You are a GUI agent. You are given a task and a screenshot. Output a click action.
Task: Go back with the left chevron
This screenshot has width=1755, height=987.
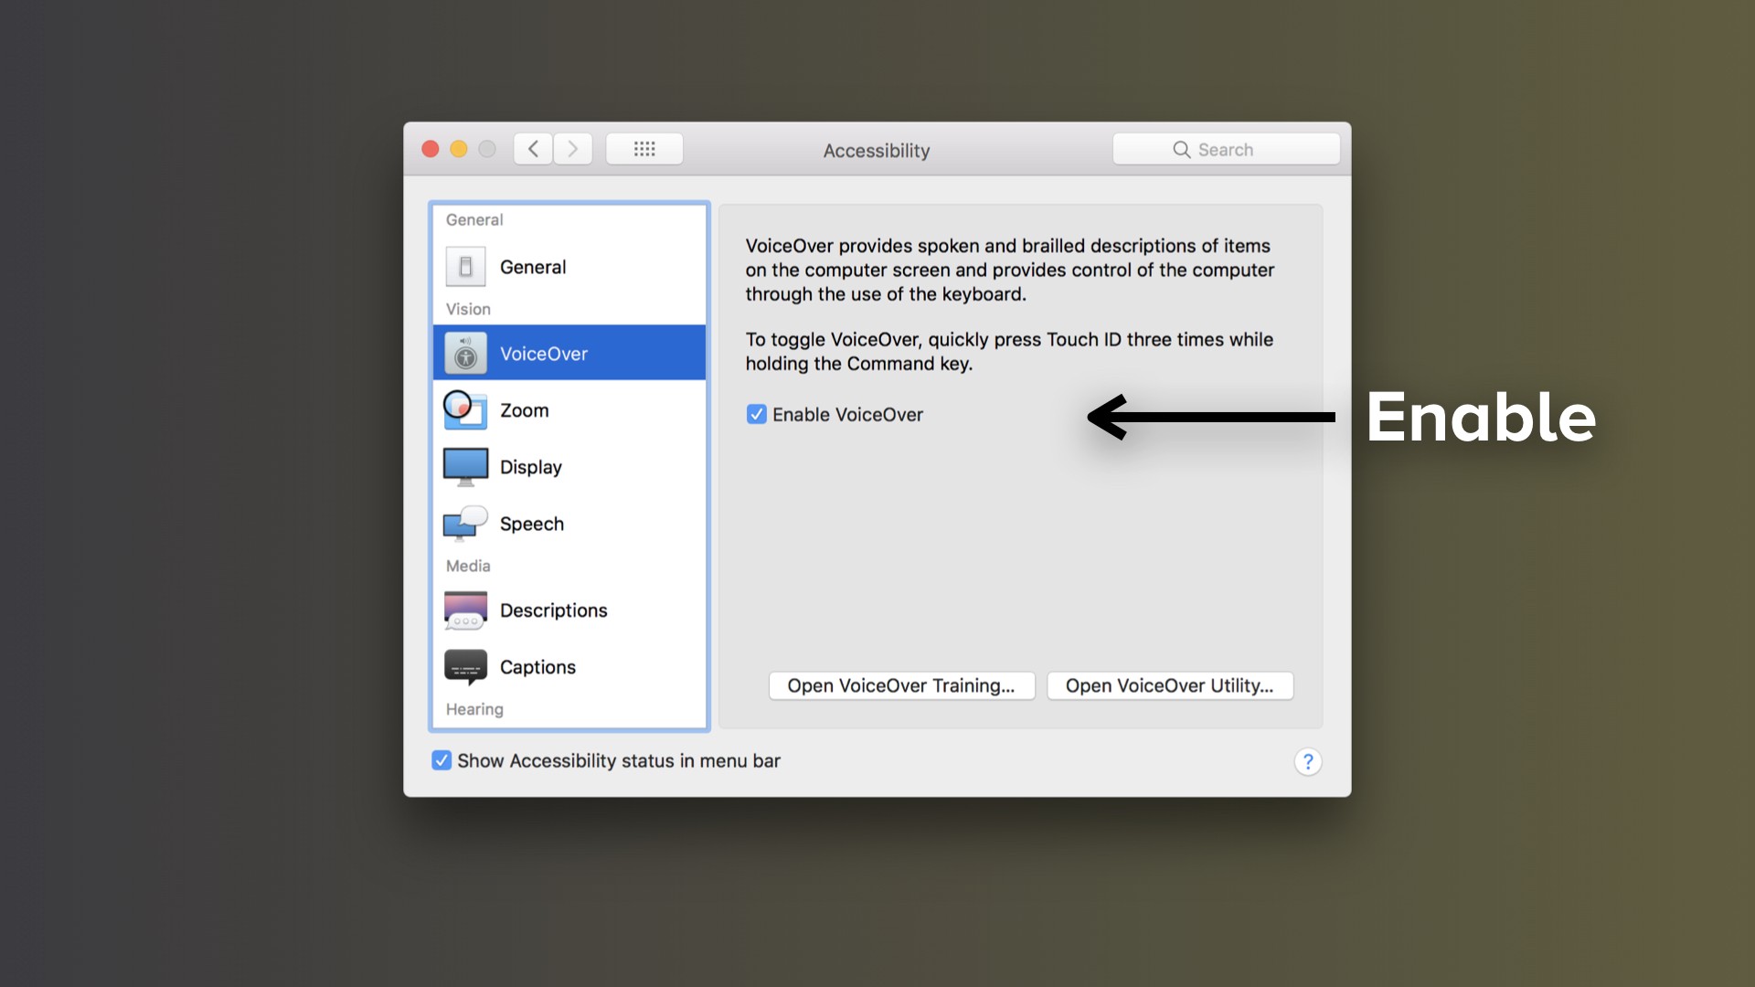click(533, 149)
